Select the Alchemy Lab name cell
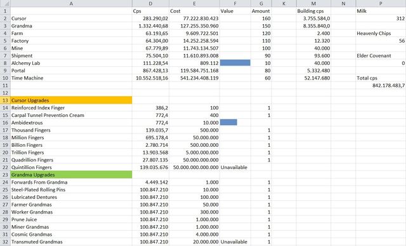The height and width of the screenshot is (246, 406). [71, 63]
